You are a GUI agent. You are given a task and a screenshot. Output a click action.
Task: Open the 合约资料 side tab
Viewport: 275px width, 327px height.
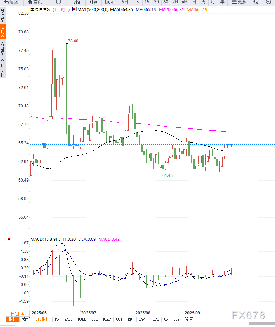(3, 68)
